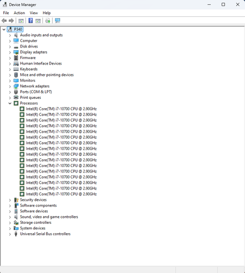This screenshot has width=245, height=273.
Task: Select the Monitors label
Action: coord(28,80)
